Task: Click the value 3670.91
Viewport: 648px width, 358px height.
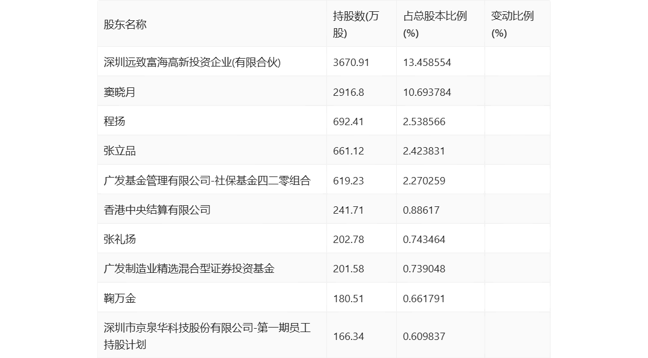Action: 351,63
